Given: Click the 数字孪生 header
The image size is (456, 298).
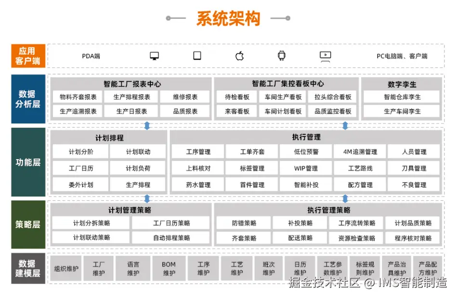Looking at the screenshot, I should (x=402, y=84).
